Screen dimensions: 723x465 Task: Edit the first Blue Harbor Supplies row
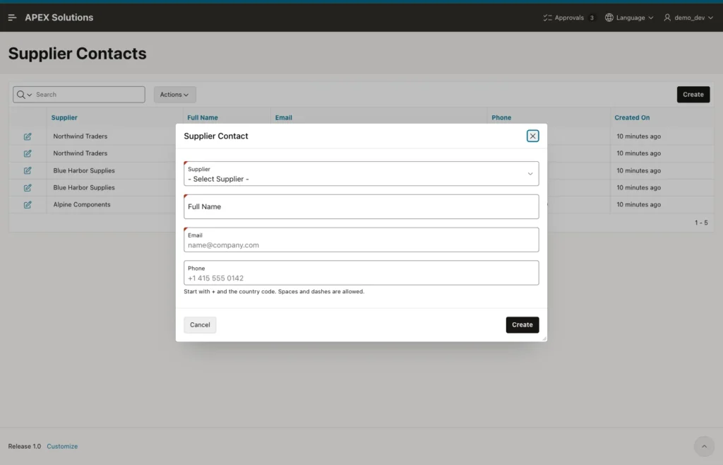pyautogui.click(x=28, y=171)
